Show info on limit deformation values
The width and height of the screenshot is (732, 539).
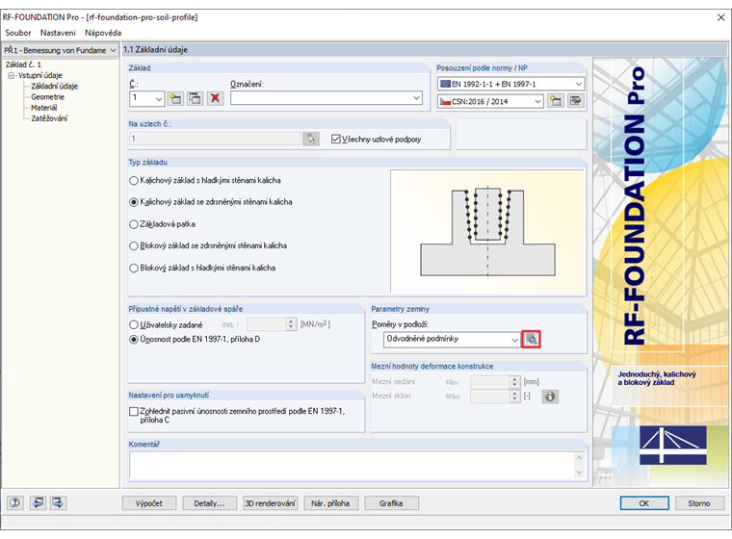(550, 397)
